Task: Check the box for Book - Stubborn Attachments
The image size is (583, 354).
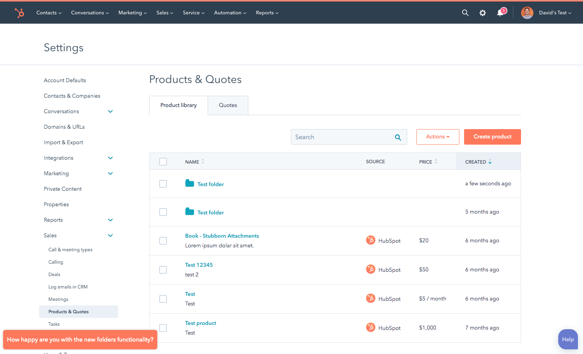Action: tap(163, 241)
